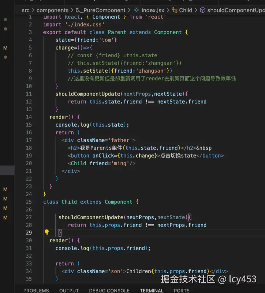The image size is (265, 293).
Task: Click the method cube icon beside shouldComponentUpdate breadcrumb
Action: (202, 10)
